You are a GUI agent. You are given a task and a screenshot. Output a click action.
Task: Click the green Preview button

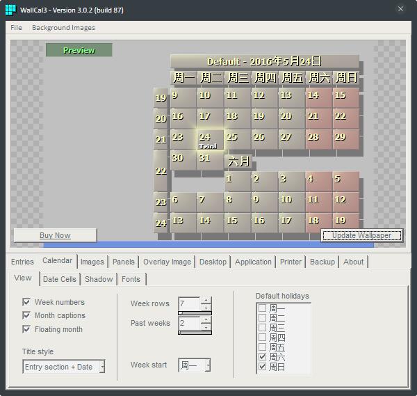[79, 50]
